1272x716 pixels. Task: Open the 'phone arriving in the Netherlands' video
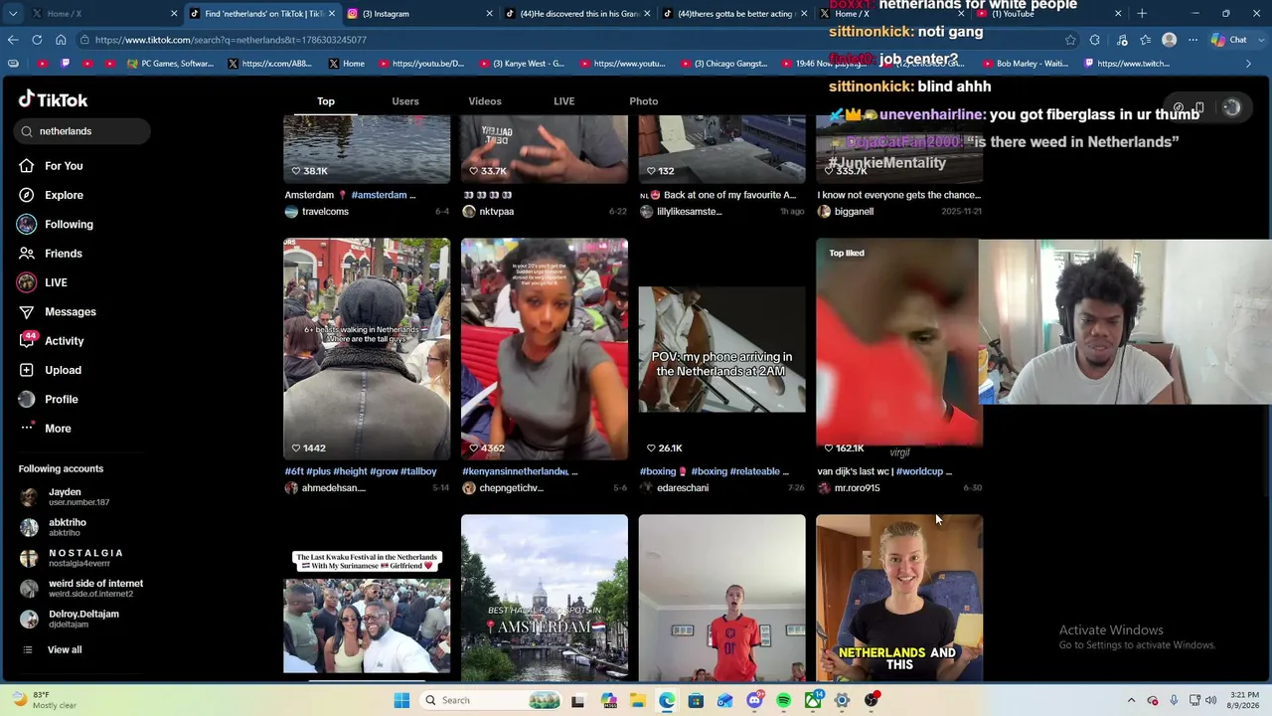pos(722,349)
